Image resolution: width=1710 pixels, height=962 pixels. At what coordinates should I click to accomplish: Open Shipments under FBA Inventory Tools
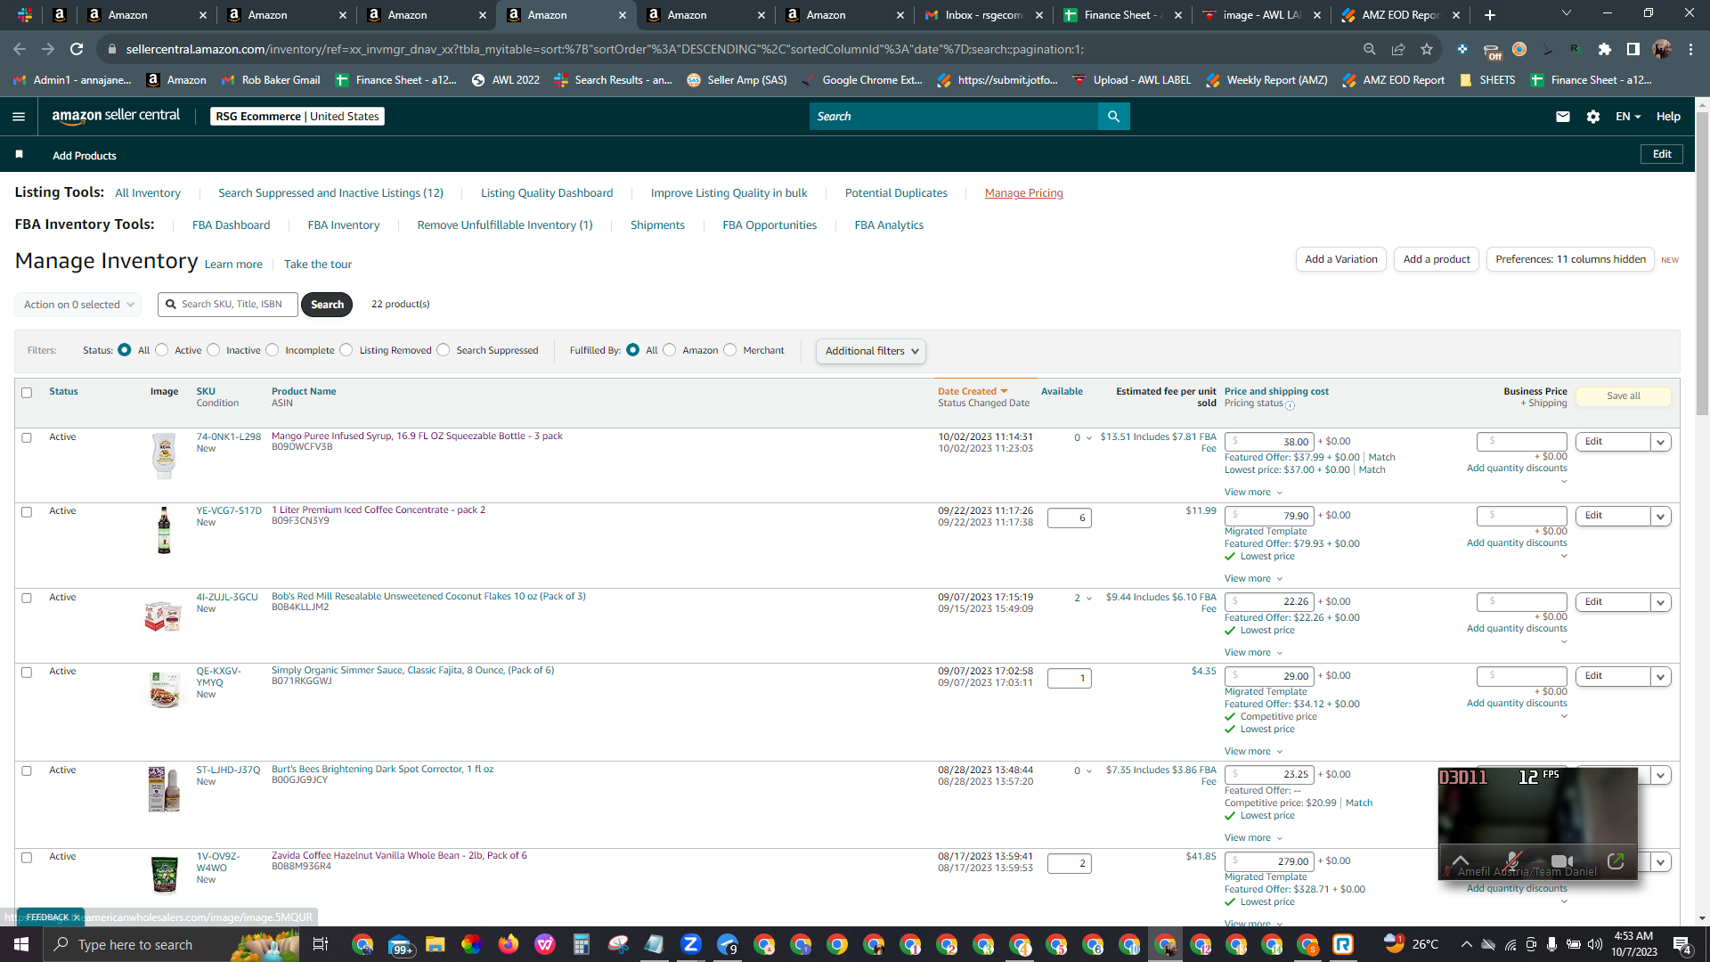(x=657, y=225)
